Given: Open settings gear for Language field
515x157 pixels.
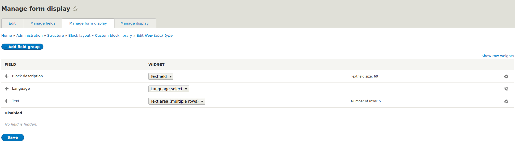Looking at the screenshot, I should click(x=506, y=89).
